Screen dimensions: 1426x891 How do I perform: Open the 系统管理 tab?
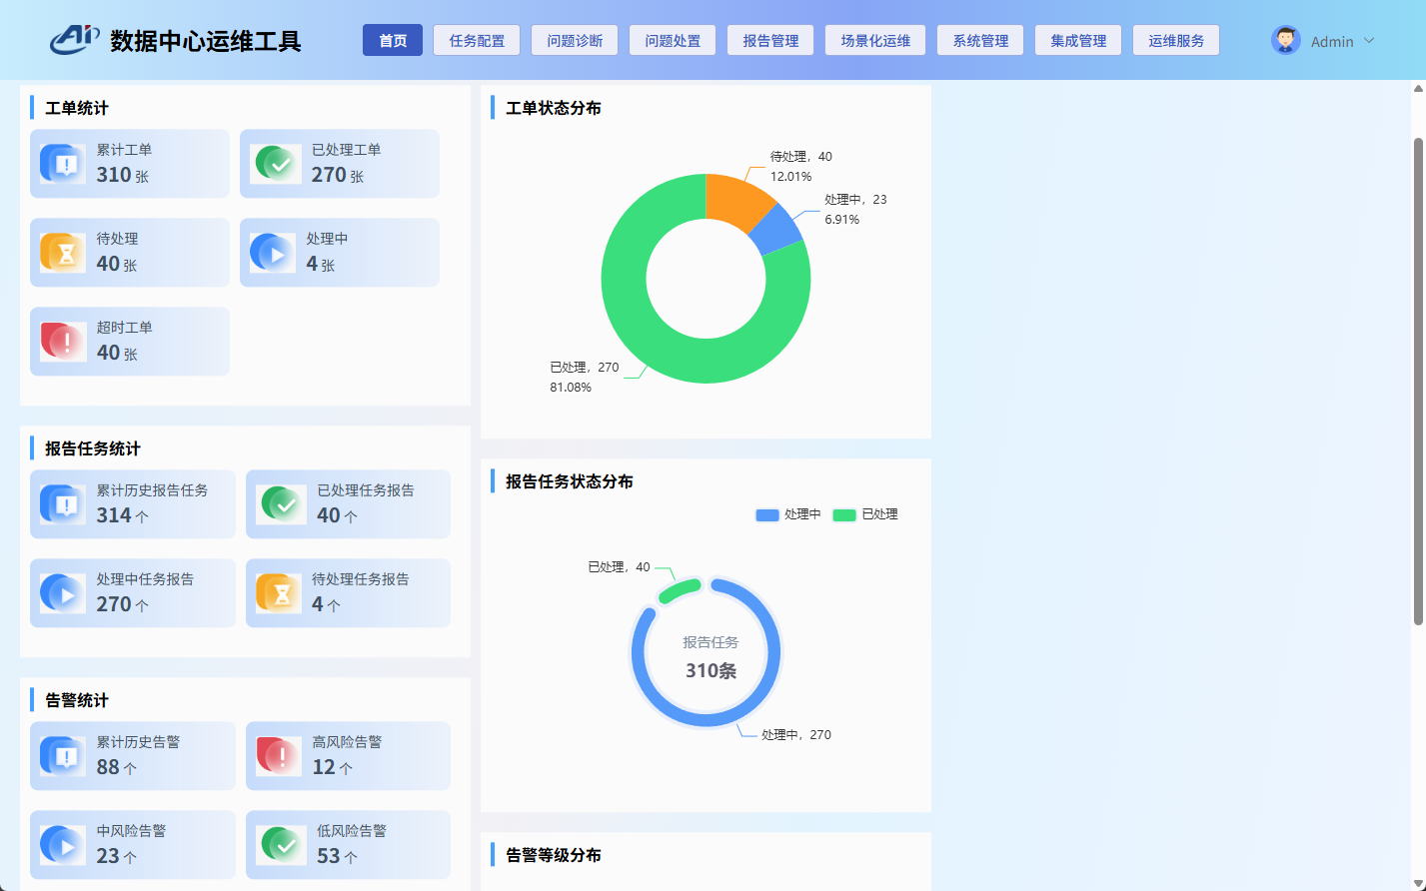tap(980, 40)
